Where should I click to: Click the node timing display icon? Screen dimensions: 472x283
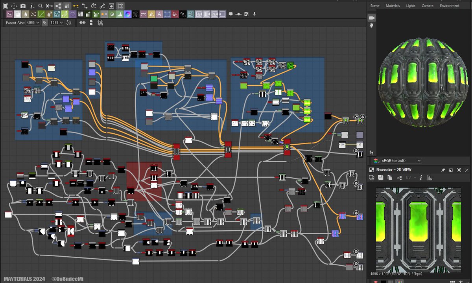tap(94, 6)
